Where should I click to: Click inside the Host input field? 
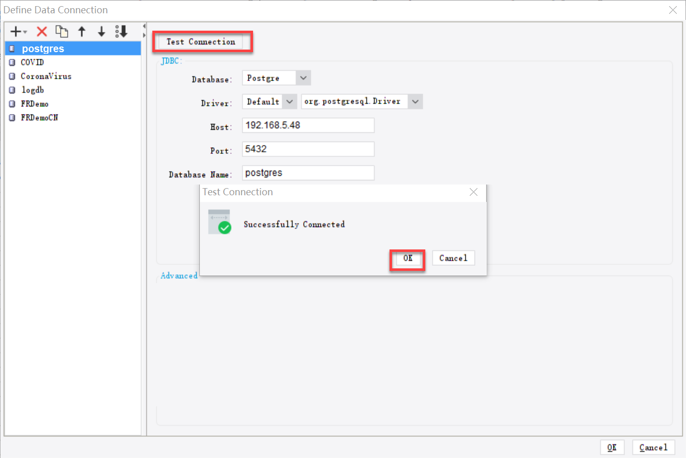tap(308, 125)
